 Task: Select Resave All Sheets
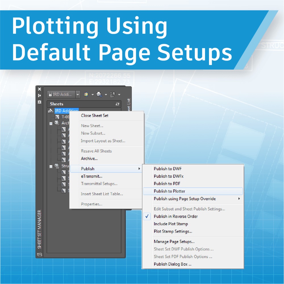(x=96, y=151)
